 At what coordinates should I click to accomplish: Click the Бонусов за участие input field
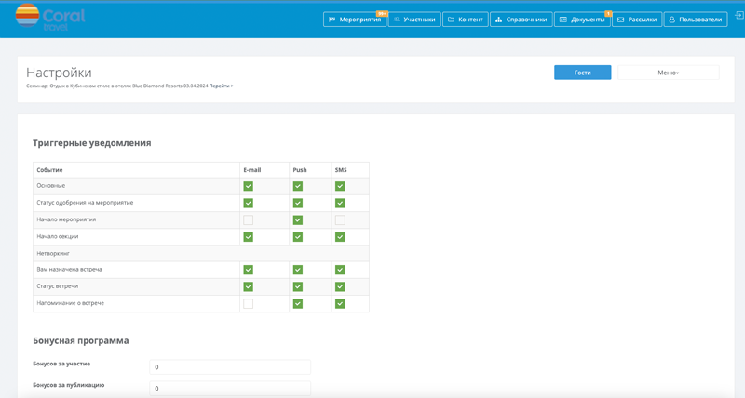[230, 367]
